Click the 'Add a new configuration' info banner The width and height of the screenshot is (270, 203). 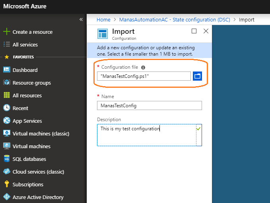pos(149,51)
